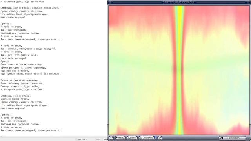
Task: Click the line 'Но я тебе не верю!'
Action: 13,58
